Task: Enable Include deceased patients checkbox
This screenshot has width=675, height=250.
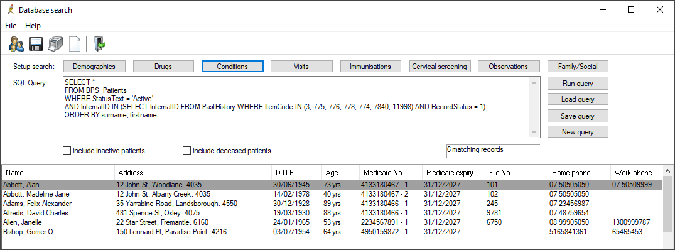Action: [186, 151]
